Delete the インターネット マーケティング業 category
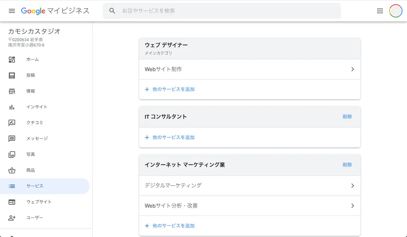The height and width of the screenshot is (237, 407). point(347,165)
